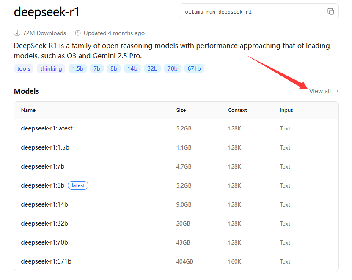Click the downloads icon
The height and width of the screenshot is (280, 352).
pos(17,33)
